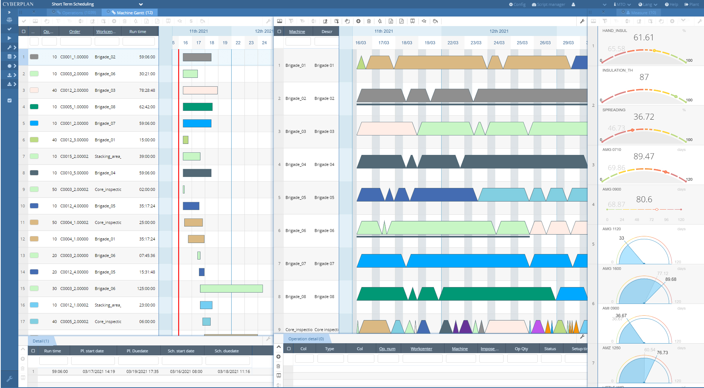Image resolution: width=704 pixels, height=388 pixels.
Task: Click the Help link in top bar
Action: click(x=671, y=4)
